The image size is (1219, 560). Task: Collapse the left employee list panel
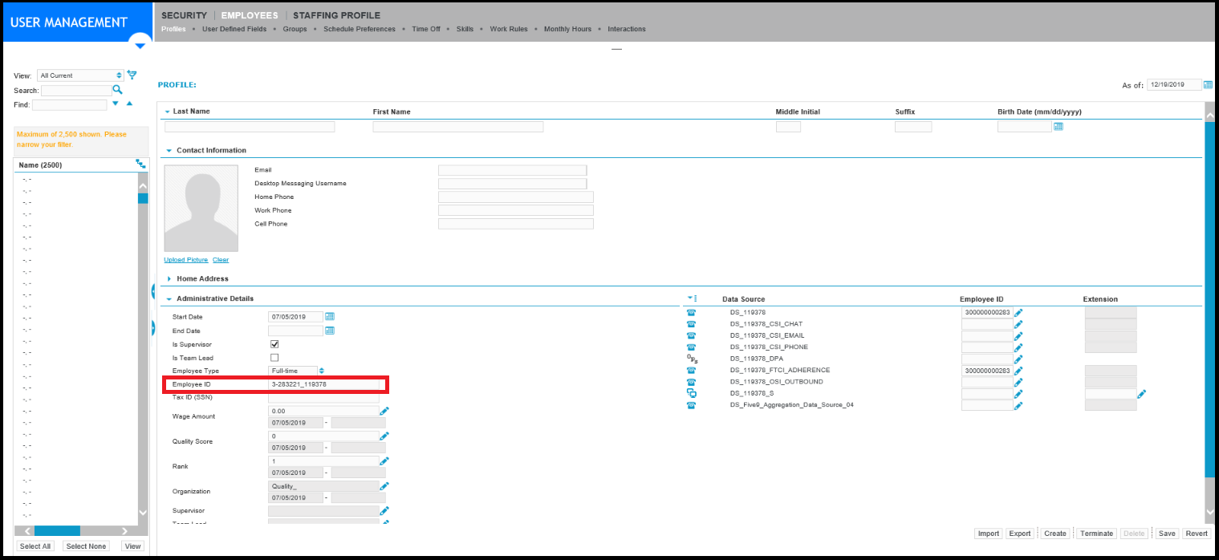click(152, 290)
